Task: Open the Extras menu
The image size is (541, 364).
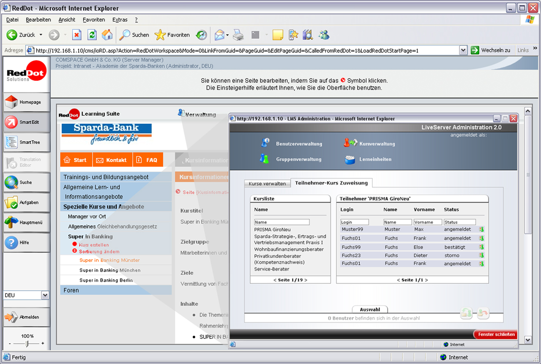Action: coord(120,19)
